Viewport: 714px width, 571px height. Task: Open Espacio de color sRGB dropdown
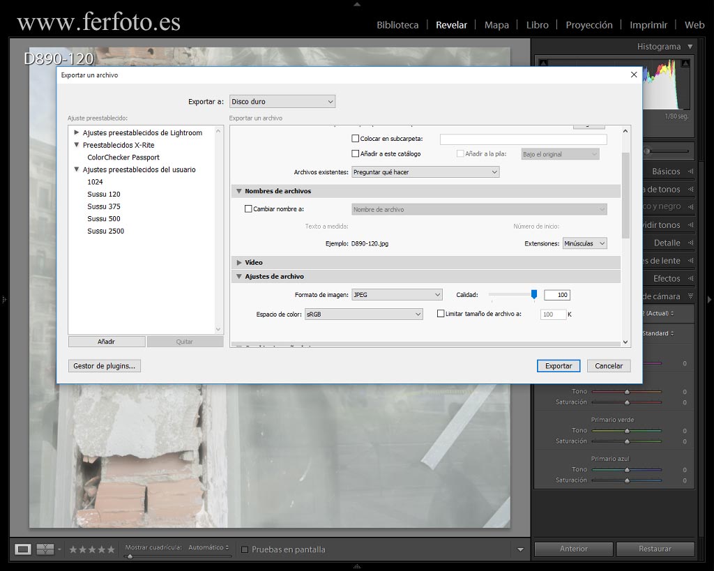[364, 314]
